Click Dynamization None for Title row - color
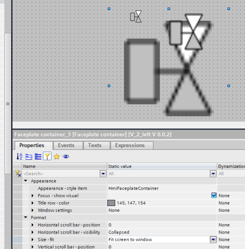Screen dimensions: 245x249 pos(224,203)
